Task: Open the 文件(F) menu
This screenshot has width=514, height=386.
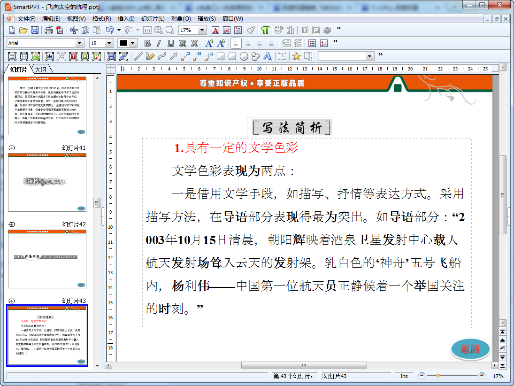Action: point(27,19)
